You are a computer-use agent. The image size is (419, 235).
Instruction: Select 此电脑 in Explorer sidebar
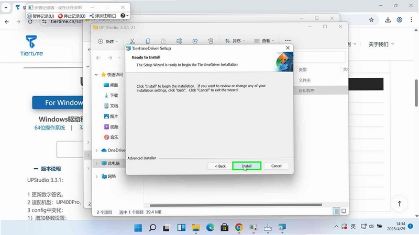click(x=111, y=163)
